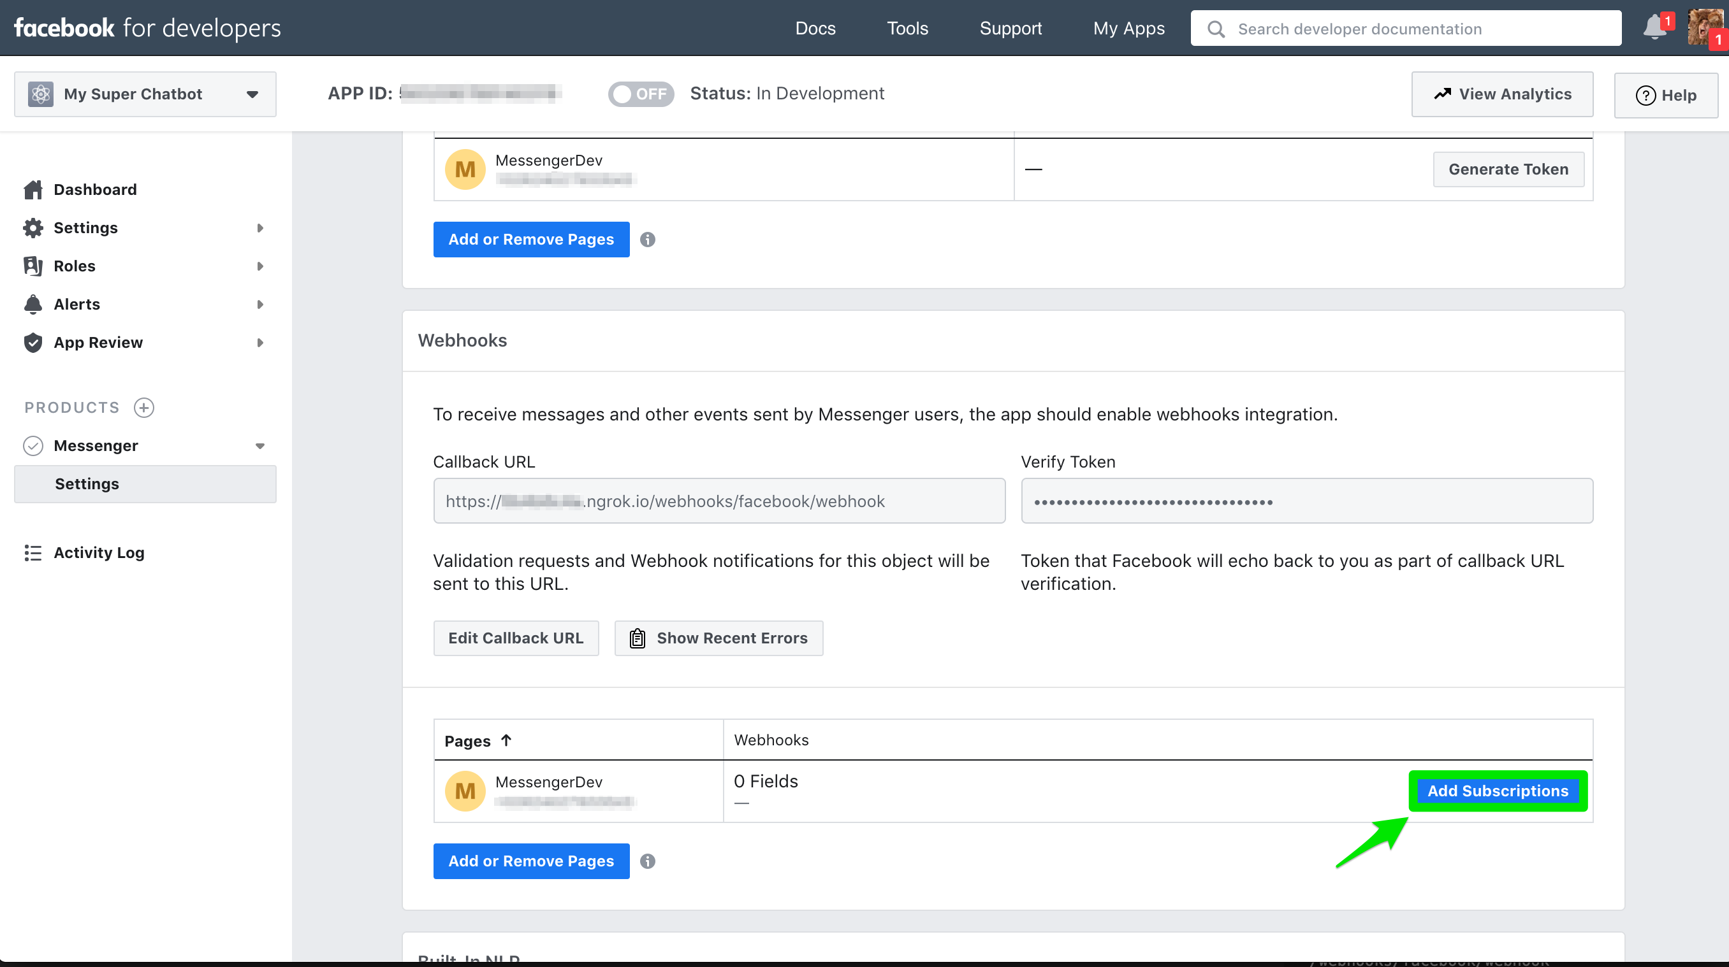Image resolution: width=1729 pixels, height=967 pixels.
Task: Sort pages using the arrow icon
Action: (506, 740)
